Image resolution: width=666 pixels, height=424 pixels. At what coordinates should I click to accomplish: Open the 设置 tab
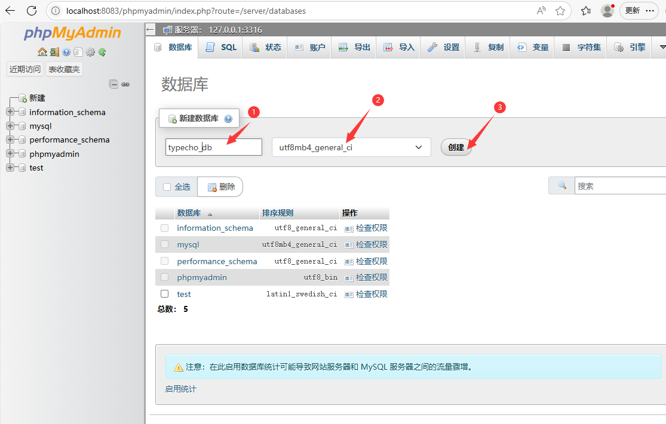pos(443,47)
